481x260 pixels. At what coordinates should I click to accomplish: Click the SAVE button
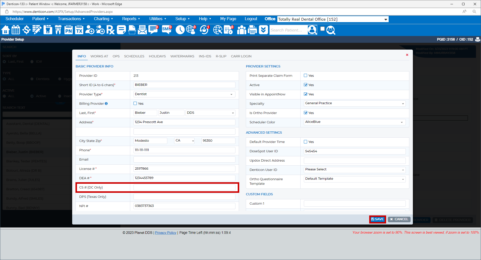pyautogui.click(x=378, y=219)
